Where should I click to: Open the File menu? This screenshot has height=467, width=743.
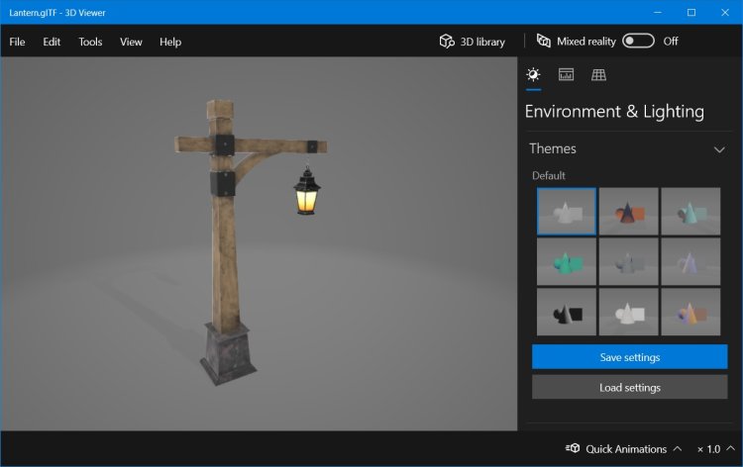click(x=18, y=42)
